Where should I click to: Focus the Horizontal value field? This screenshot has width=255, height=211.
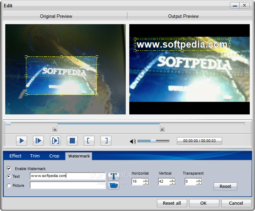137,182
